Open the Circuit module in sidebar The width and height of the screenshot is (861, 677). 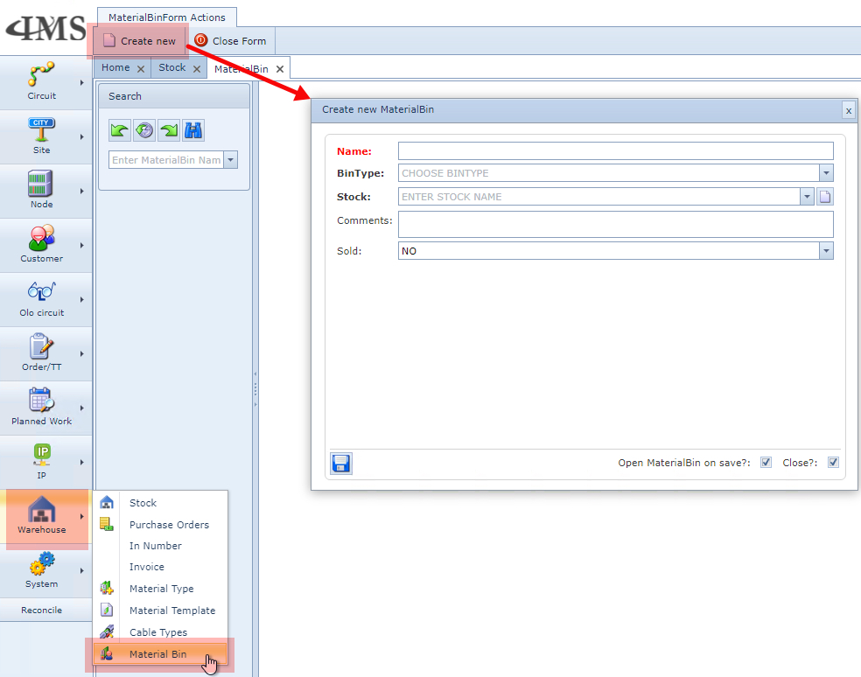coord(42,82)
